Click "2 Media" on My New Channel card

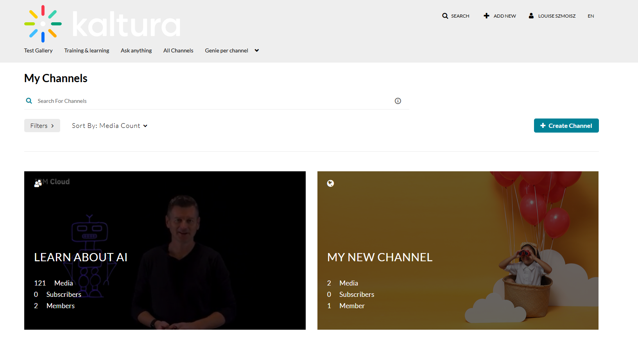click(x=343, y=283)
